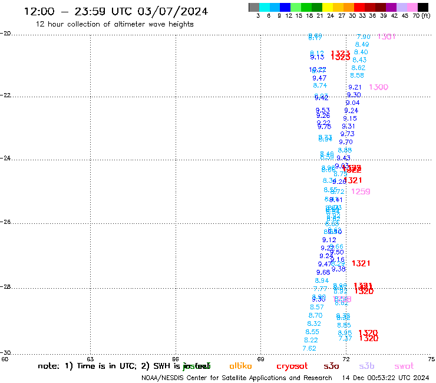Image resolution: width=436 pixels, height=383 pixels.
Task: Select the wave height value '8.74'
Action: 320,85
